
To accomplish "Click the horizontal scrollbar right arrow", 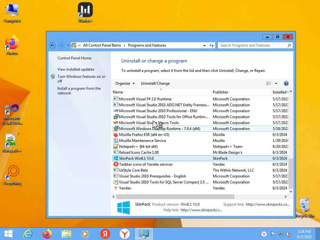I will pyautogui.click(x=286, y=197).
